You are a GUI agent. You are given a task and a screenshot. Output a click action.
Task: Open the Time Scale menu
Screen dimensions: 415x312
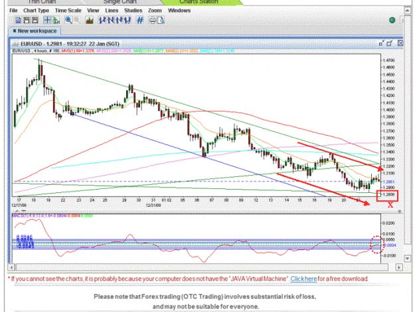(x=68, y=11)
